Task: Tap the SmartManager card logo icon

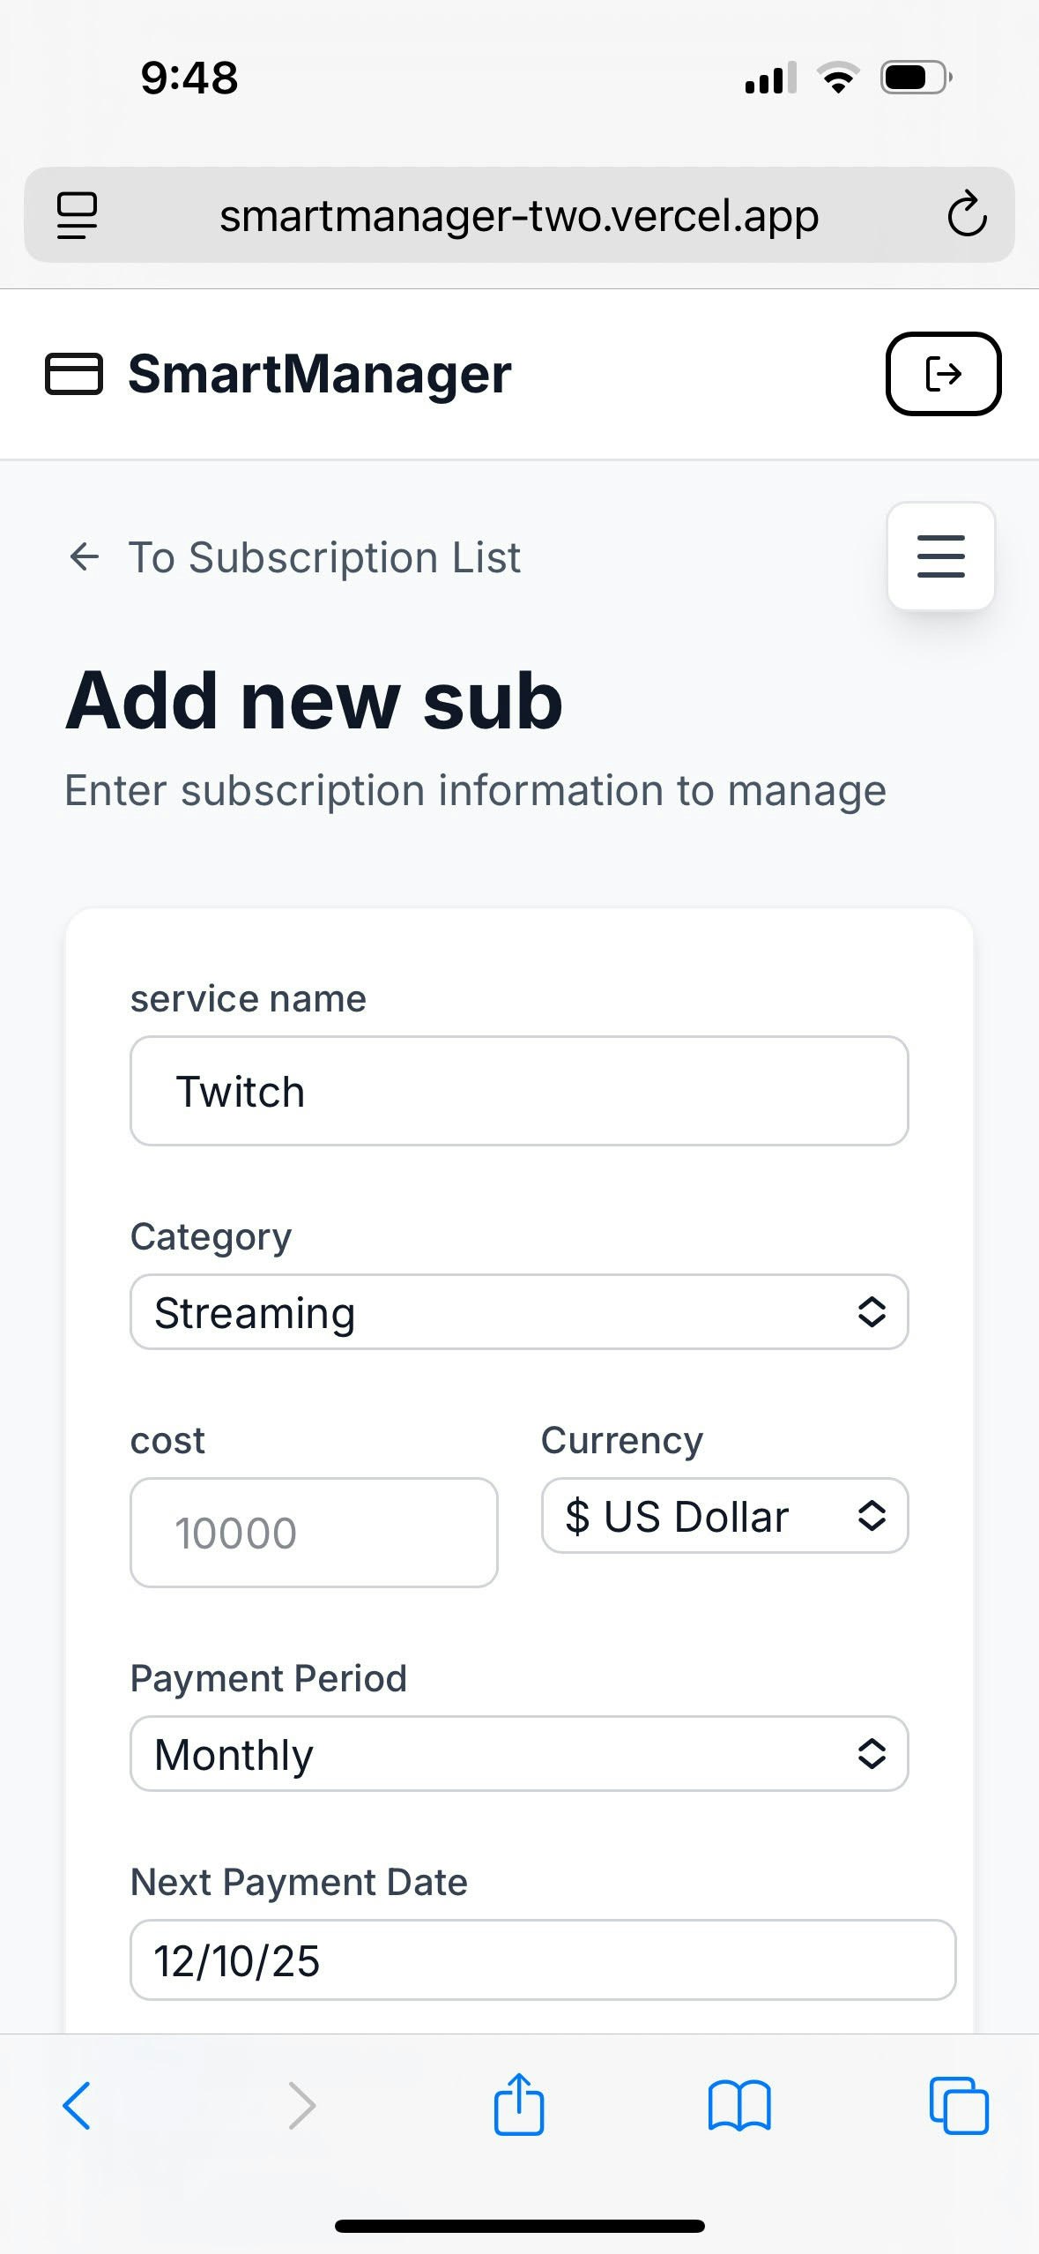Action: (74, 374)
